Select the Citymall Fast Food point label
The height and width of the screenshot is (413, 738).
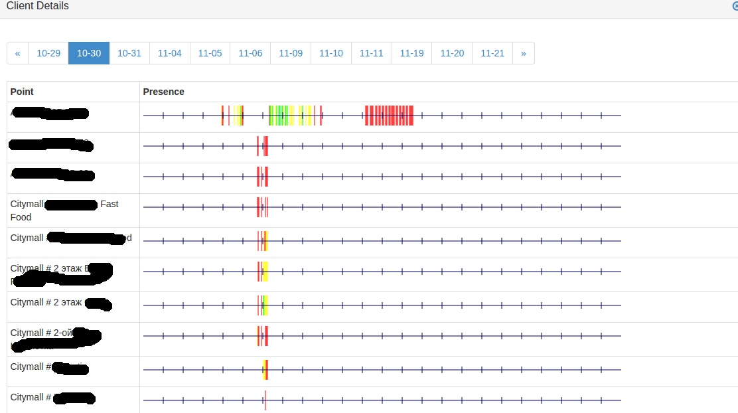[x=64, y=210]
